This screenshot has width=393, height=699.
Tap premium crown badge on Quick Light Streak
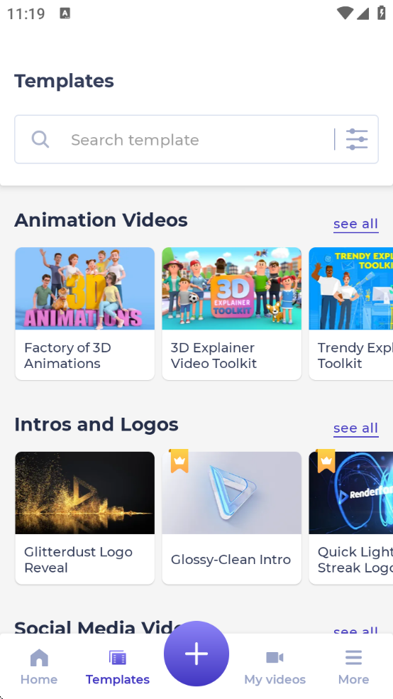click(326, 460)
